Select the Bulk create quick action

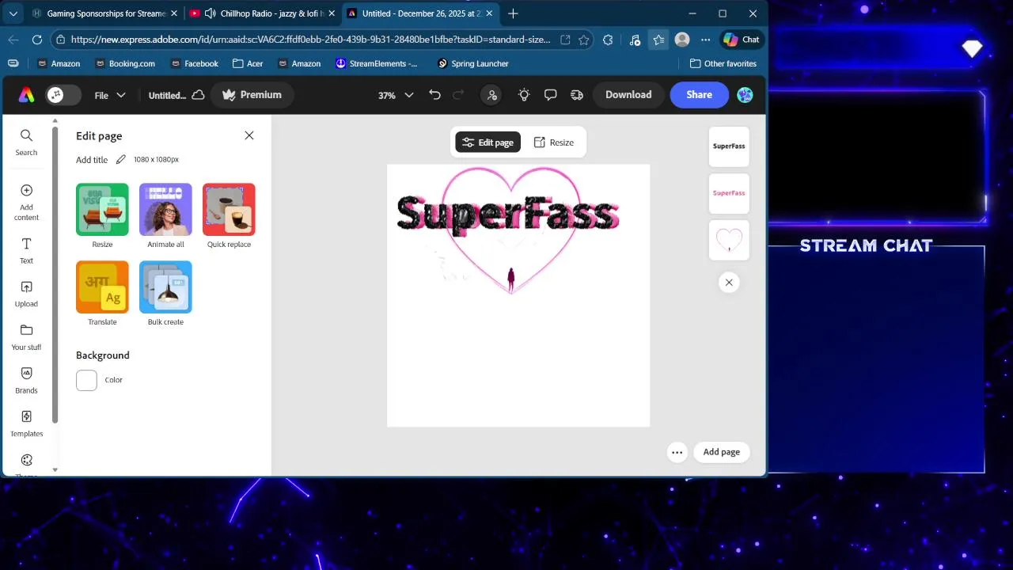[x=165, y=287]
